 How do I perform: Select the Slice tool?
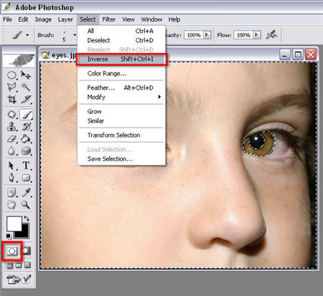[x=26, y=99]
